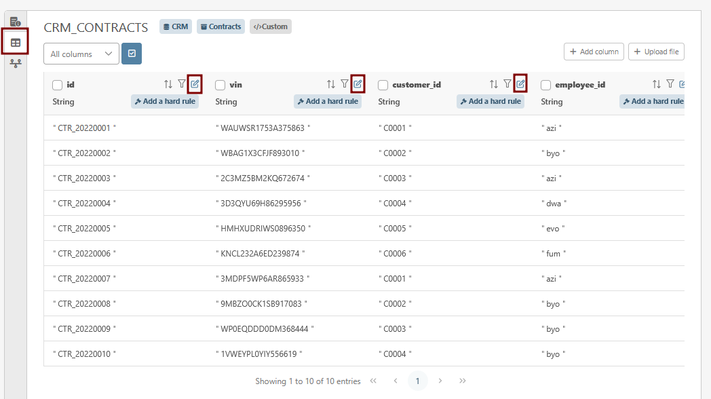Screen dimensions: 711x399
Task: Edit the vin column
Action: click(358, 84)
